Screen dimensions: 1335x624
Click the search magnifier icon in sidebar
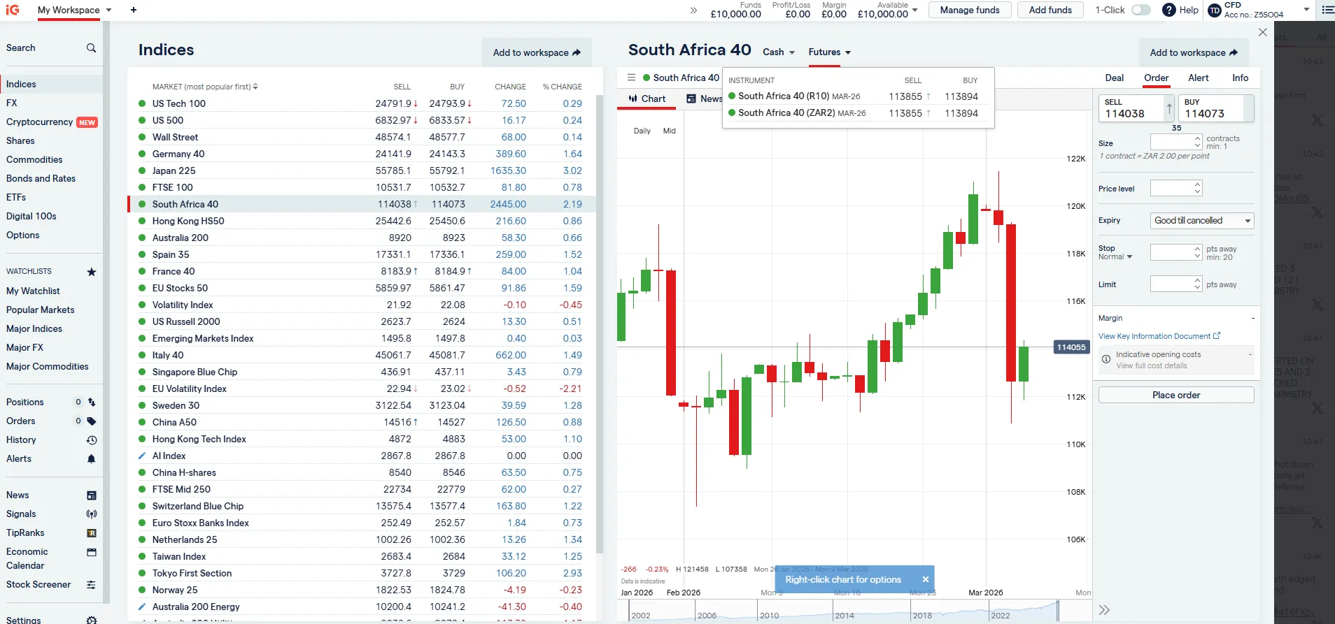(x=91, y=48)
